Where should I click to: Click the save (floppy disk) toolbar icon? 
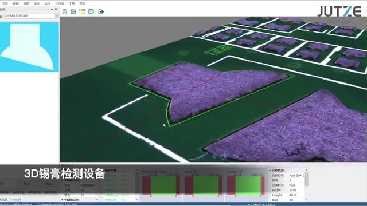(x=65, y=11)
